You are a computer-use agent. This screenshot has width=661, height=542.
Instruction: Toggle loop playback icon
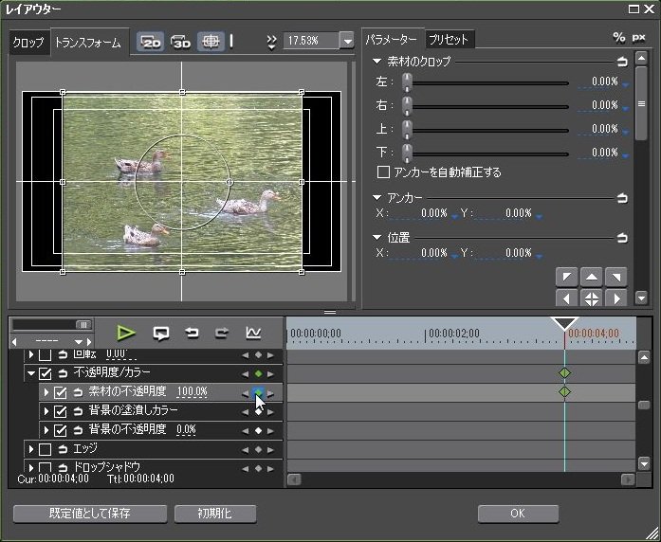pos(161,334)
